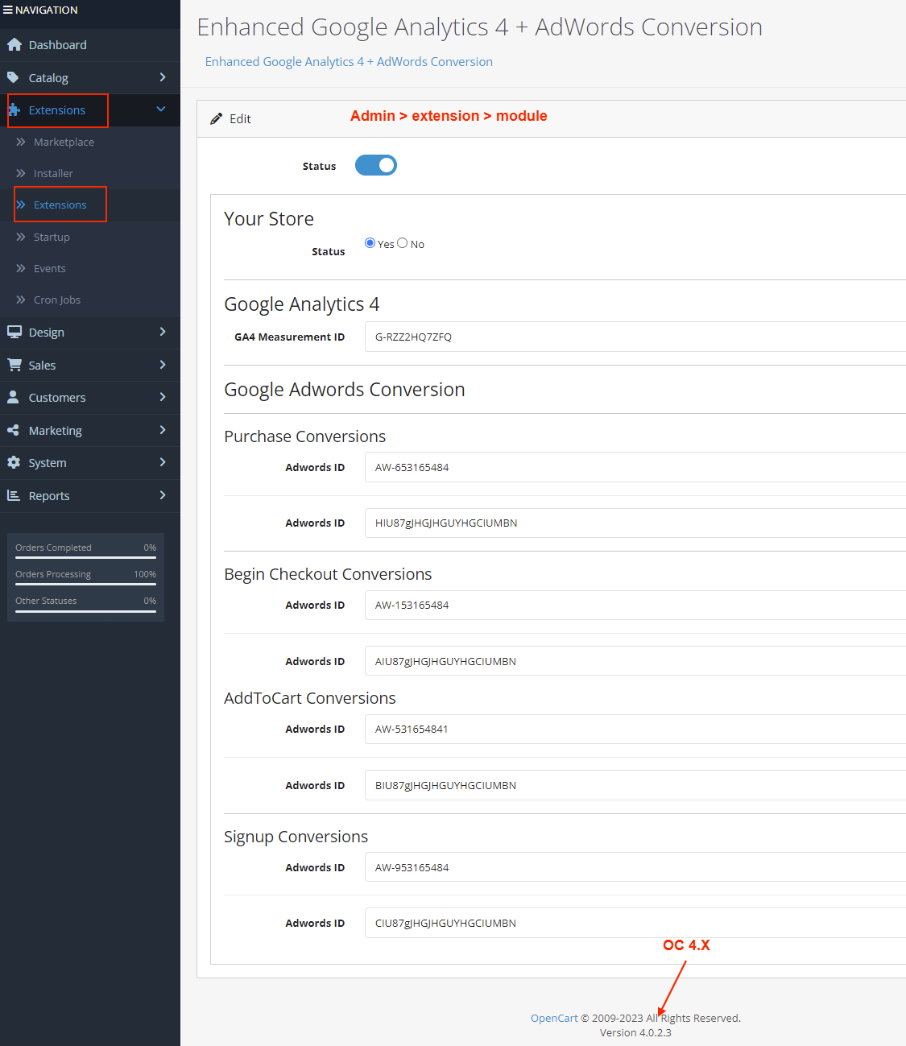Click the Reports chart icon
This screenshot has width=906, height=1046.
click(x=14, y=495)
